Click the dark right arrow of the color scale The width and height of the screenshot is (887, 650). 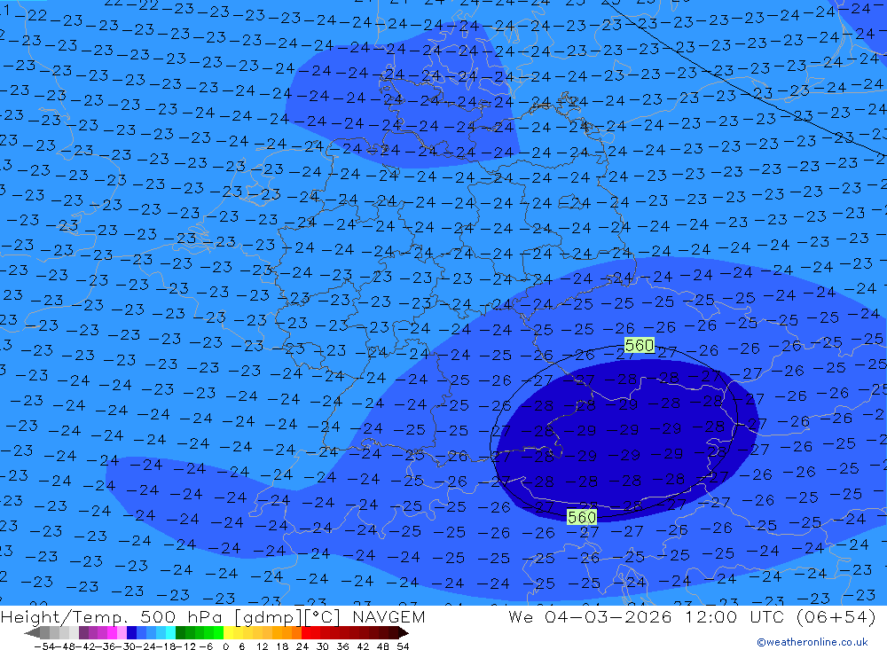tap(403, 633)
